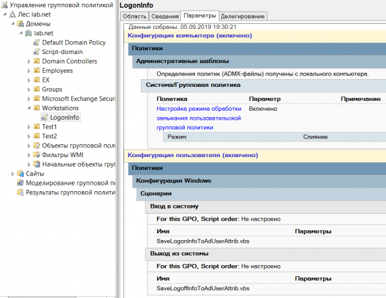Click the lab.net domain icon
The height and width of the screenshot is (298, 386).
click(x=28, y=33)
